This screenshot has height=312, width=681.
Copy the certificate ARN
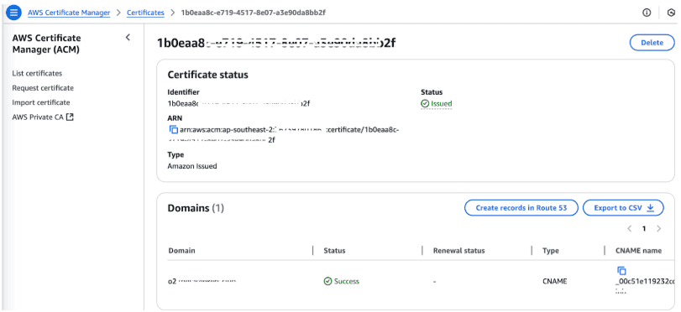tap(174, 129)
